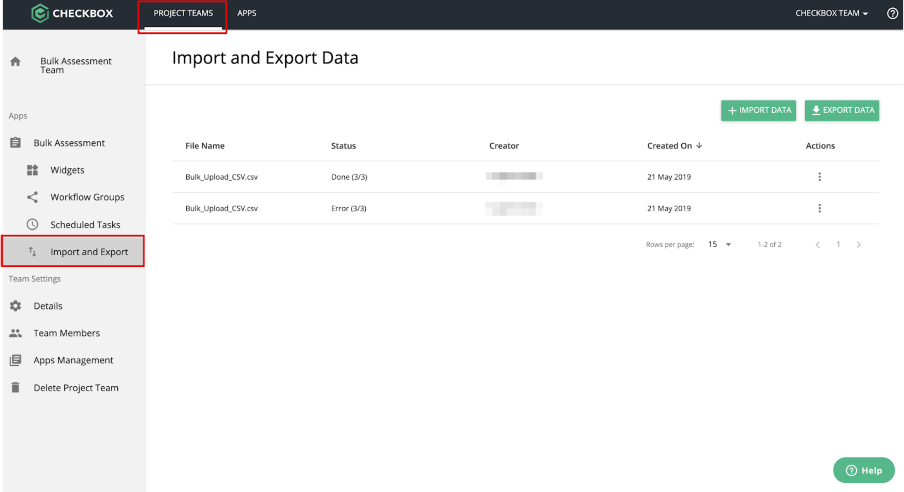This screenshot has height=492, width=904.
Task: Open actions menu for Error (3/3) row
Action: [x=820, y=208]
